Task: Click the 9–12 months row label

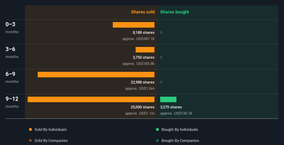Action: pos(12,102)
